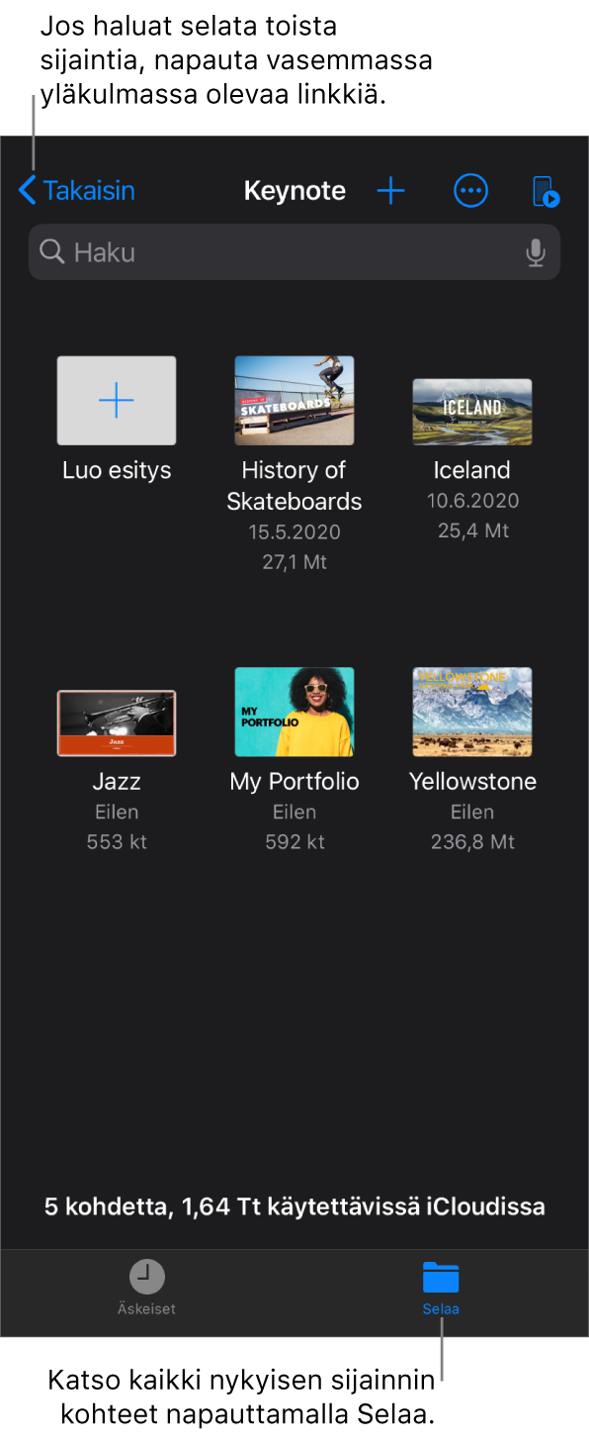Tap the Luo esitys tile
The height and width of the screenshot is (1440, 589).
pyautogui.click(x=117, y=401)
